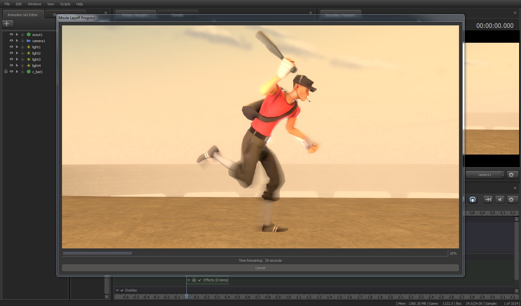The height and width of the screenshot is (306, 521).
Task: Collapse the Overlay track triangle
Action: click(x=117, y=291)
